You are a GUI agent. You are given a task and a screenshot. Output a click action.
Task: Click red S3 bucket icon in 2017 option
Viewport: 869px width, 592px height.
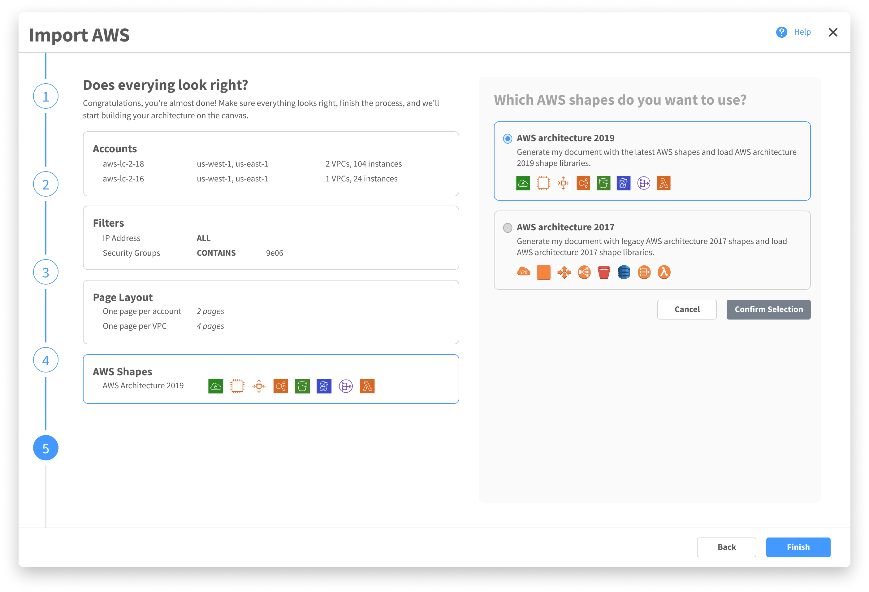point(603,272)
